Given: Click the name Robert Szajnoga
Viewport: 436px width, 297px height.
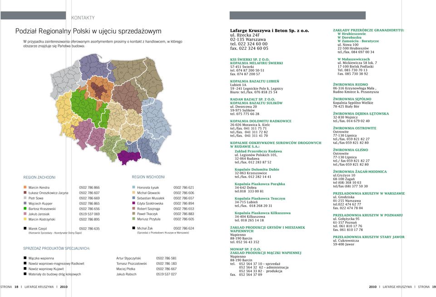Looking at the screenshot, I should coord(149,209).
